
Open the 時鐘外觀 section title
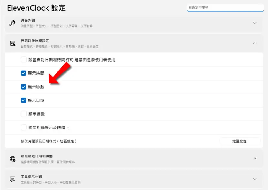pos(28,20)
